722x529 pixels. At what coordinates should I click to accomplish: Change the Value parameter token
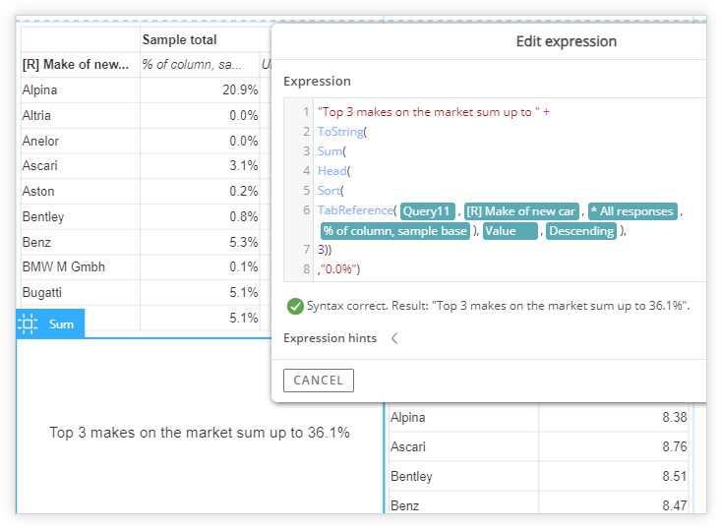[x=510, y=231]
